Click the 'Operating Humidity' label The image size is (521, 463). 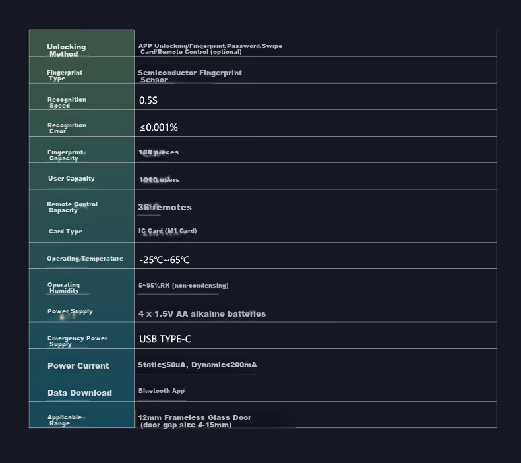(63, 288)
